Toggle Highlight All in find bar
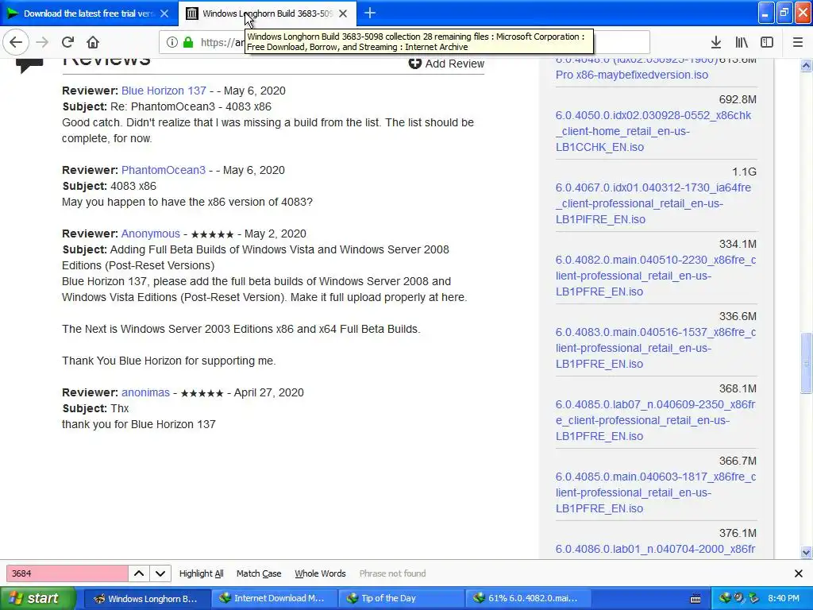 201,573
